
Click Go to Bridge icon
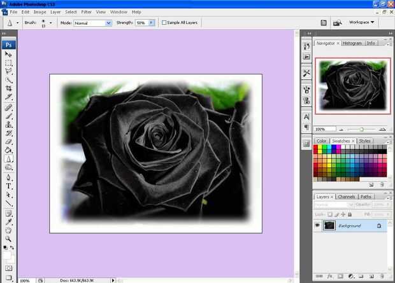[337, 23]
